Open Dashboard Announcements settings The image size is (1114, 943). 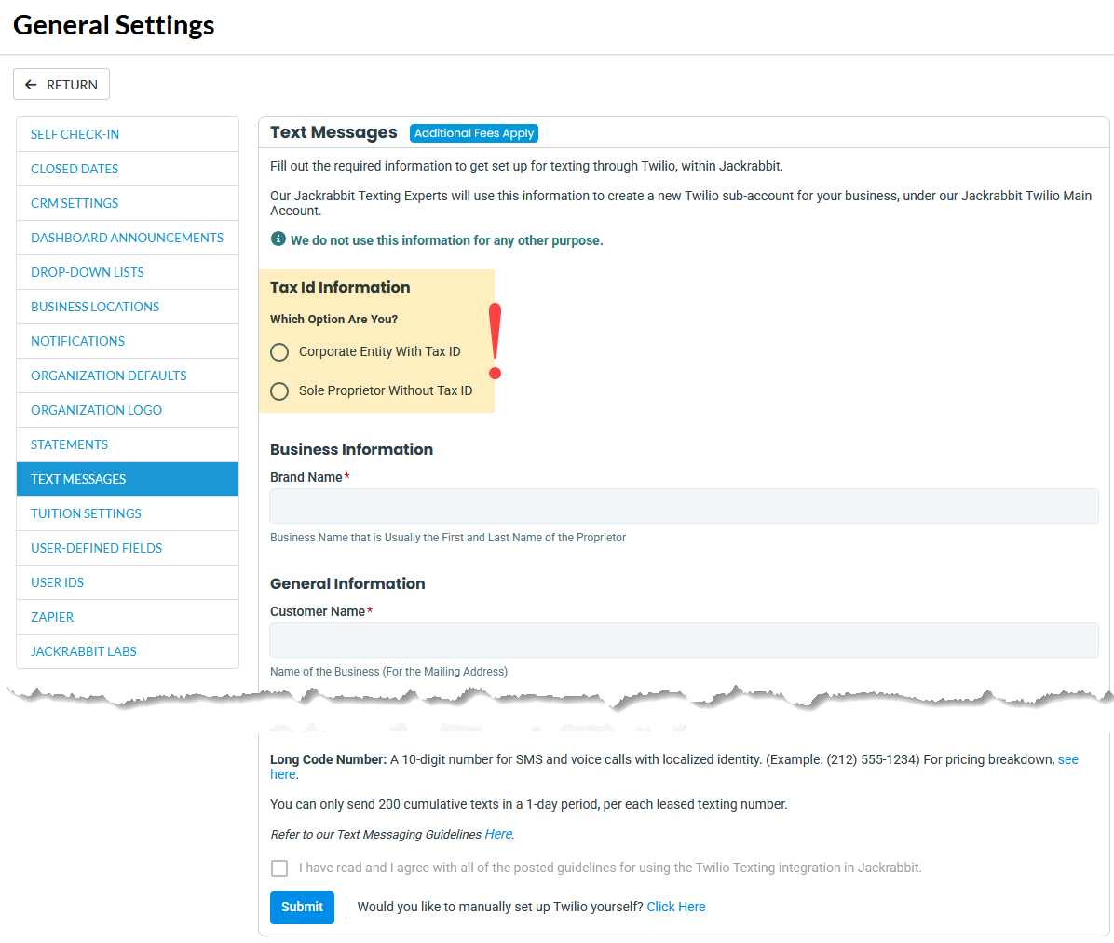128,237
